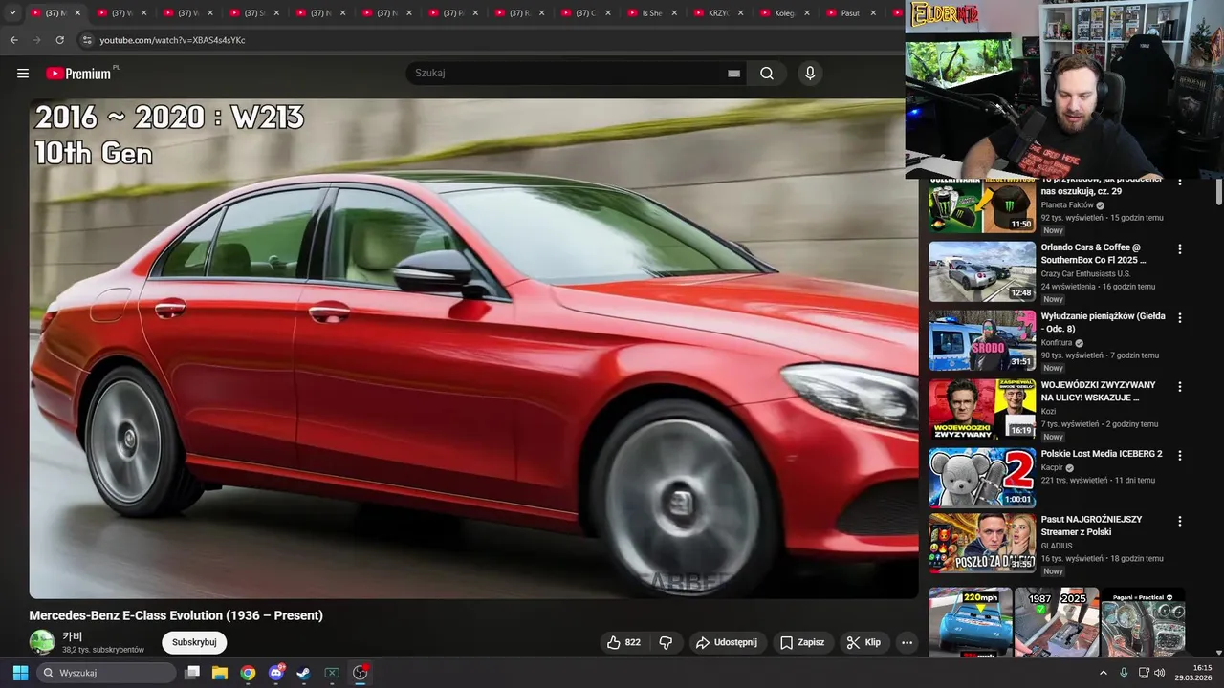Click the magnifier search button
This screenshot has width=1224, height=688.
click(767, 74)
